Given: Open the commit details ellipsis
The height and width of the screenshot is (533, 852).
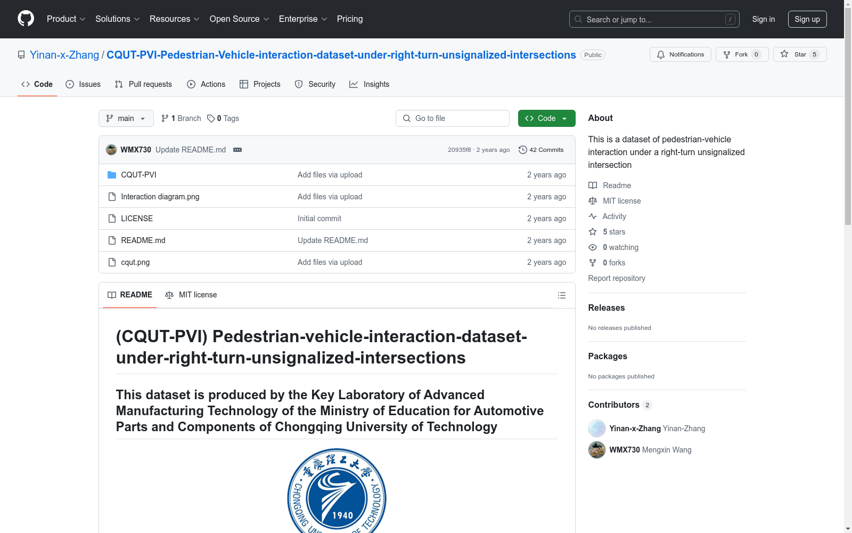Looking at the screenshot, I should point(237,150).
